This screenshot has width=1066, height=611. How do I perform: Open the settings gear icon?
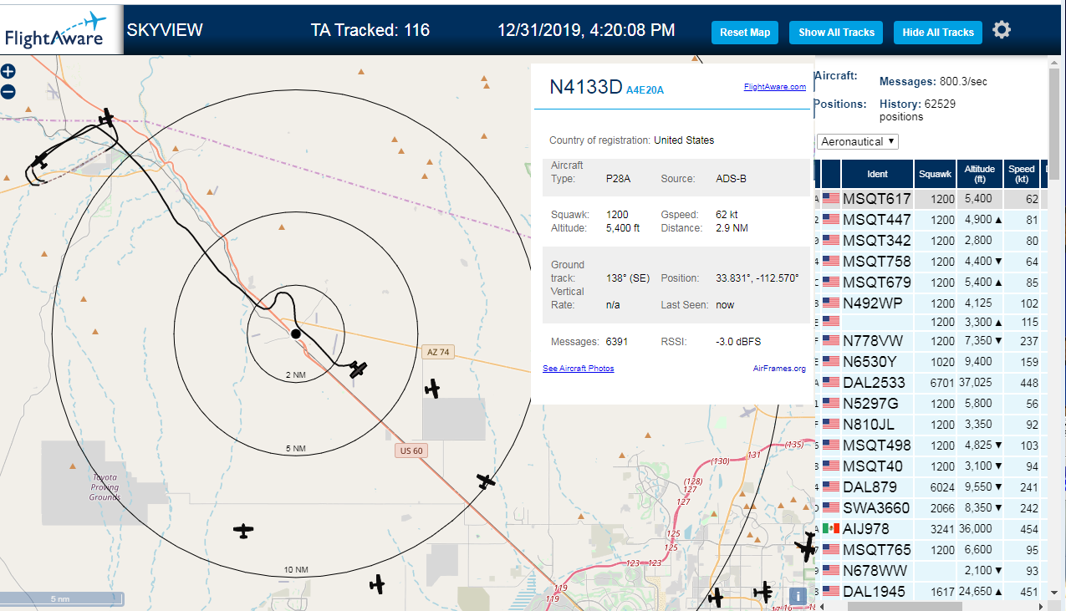pos(1002,30)
